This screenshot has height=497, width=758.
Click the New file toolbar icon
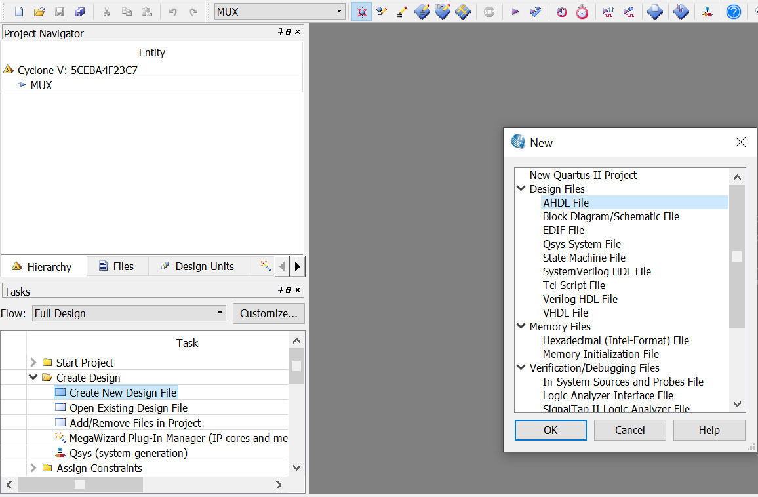tap(19, 12)
